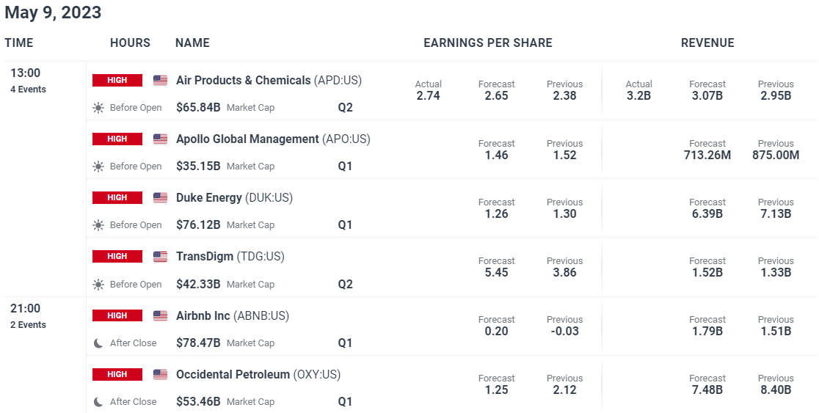Click the US flag beside Occidental Petroleum
This screenshot has width=819, height=413.
(161, 374)
